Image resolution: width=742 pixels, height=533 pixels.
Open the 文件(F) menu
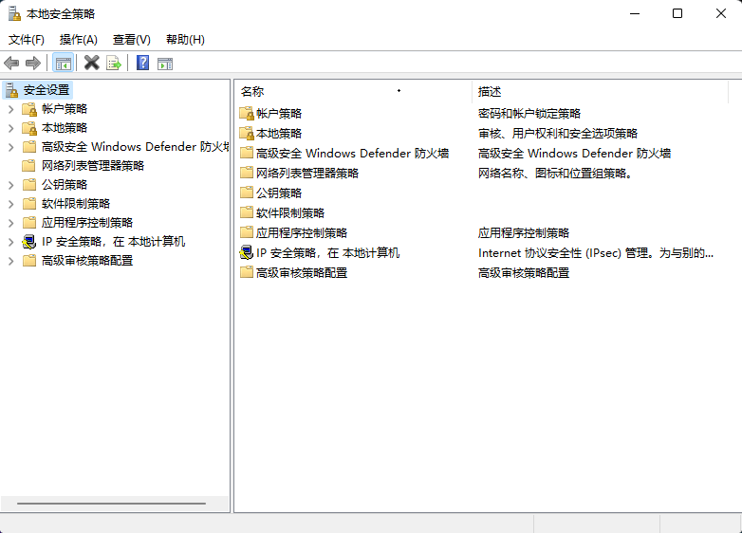tap(27, 39)
